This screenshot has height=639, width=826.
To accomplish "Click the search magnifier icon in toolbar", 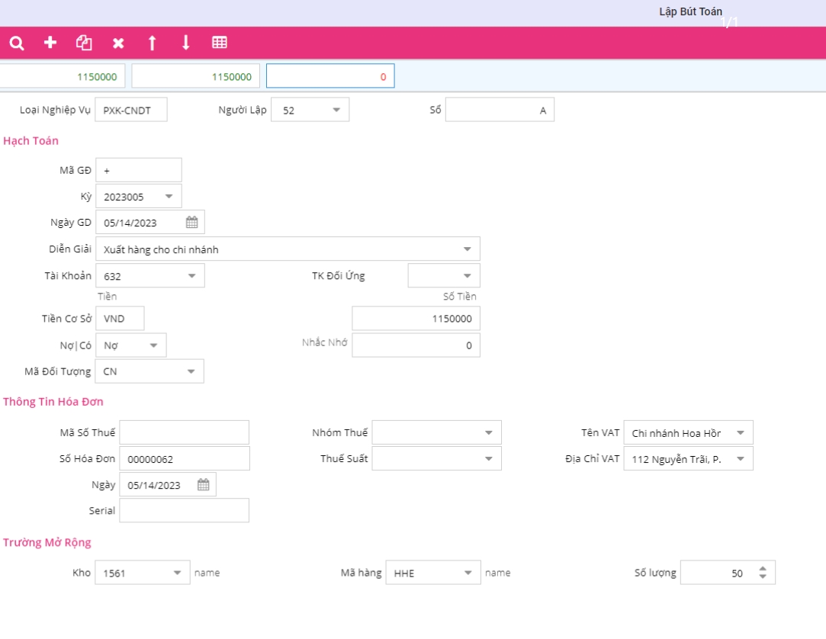I will [17, 43].
